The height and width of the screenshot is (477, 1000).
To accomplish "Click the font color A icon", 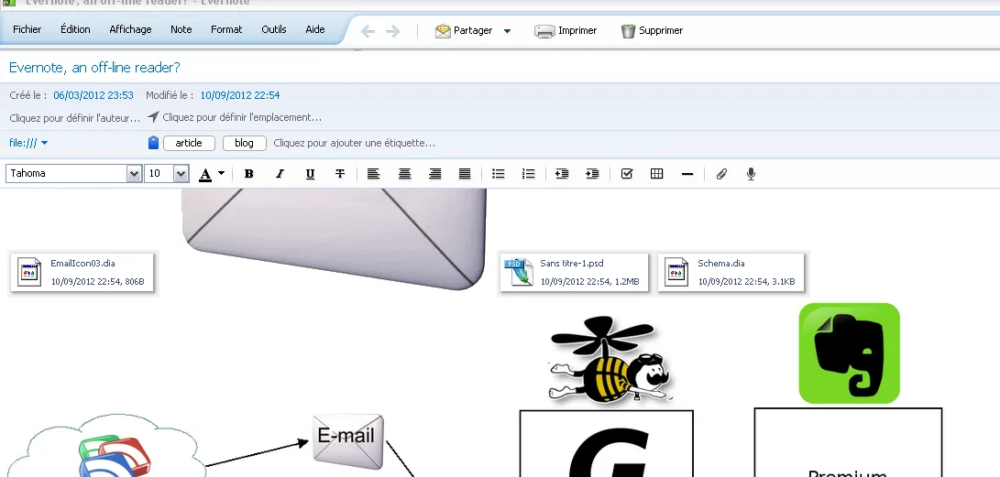I will [x=205, y=174].
